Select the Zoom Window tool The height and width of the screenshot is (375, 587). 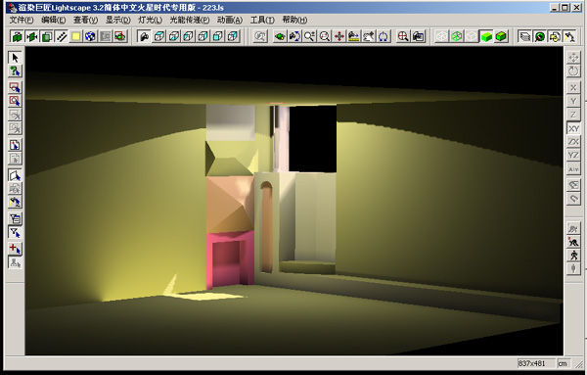click(324, 36)
